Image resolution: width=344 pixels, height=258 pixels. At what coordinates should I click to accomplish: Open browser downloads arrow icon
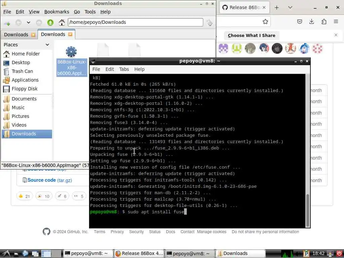(311, 21)
